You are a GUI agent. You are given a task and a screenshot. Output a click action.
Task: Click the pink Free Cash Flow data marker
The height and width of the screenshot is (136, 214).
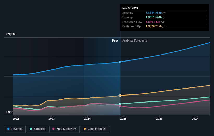120,106
